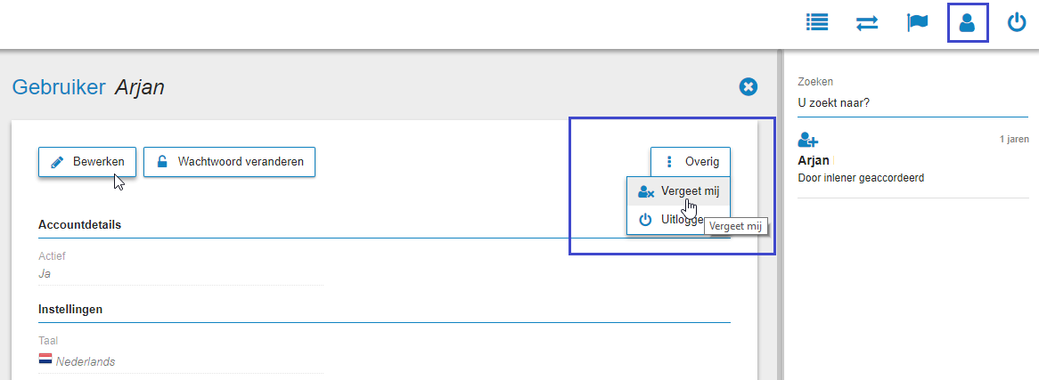Click the Instellingen section heading
Viewport: 1039px width, 380px height.
tap(70, 309)
